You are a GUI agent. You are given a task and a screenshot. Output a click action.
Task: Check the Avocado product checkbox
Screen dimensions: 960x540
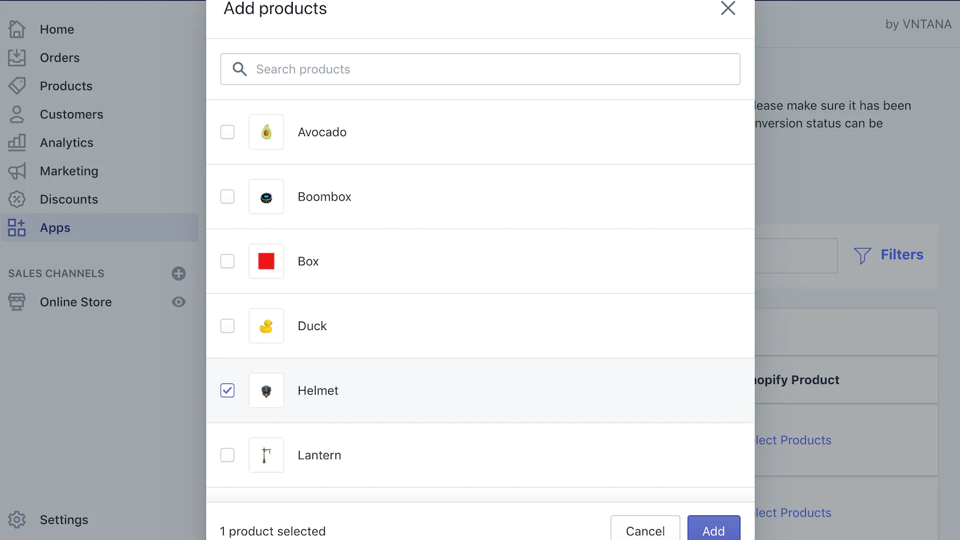pyautogui.click(x=227, y=132)
